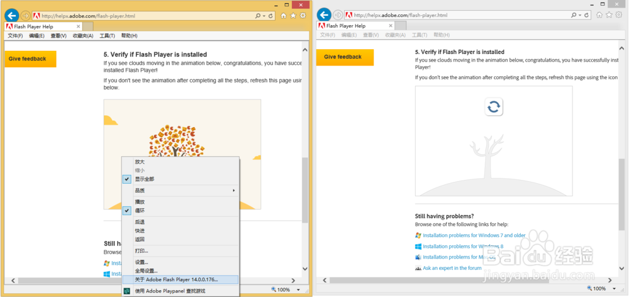Click the vertical scrollbar thumb in left window
629x297 pixels.
pos(305,190)
